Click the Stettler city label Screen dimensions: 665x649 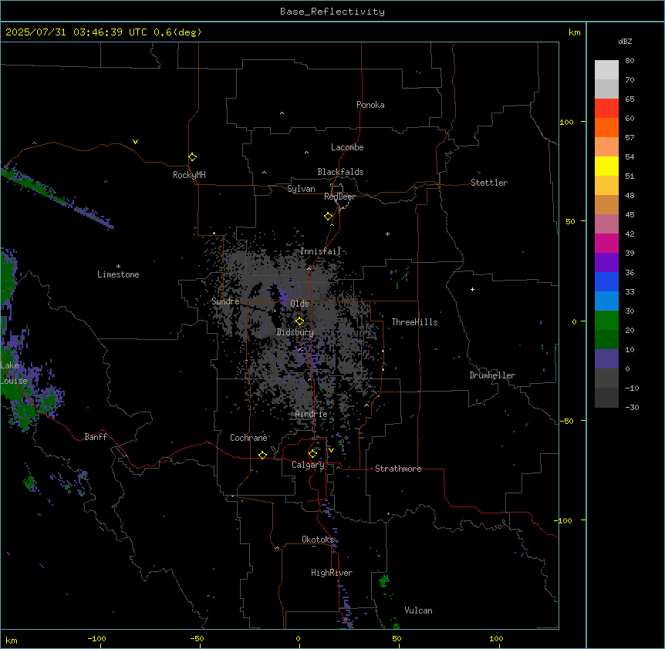coord(489,183)
